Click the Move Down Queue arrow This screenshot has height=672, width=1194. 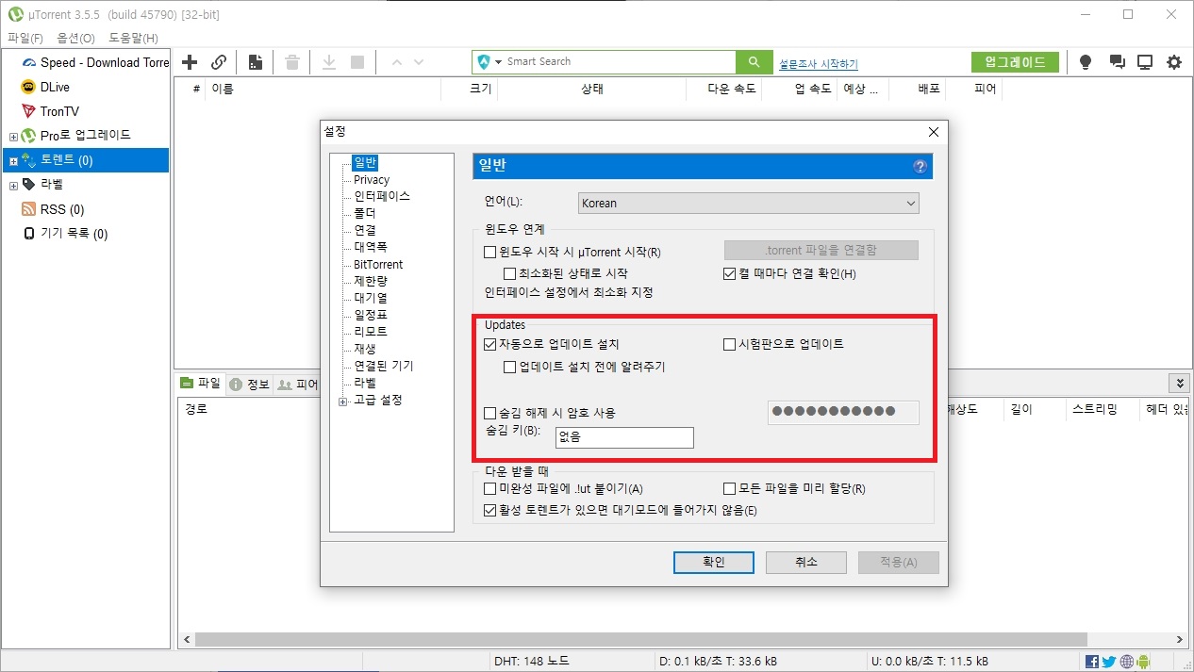point(419,62)
